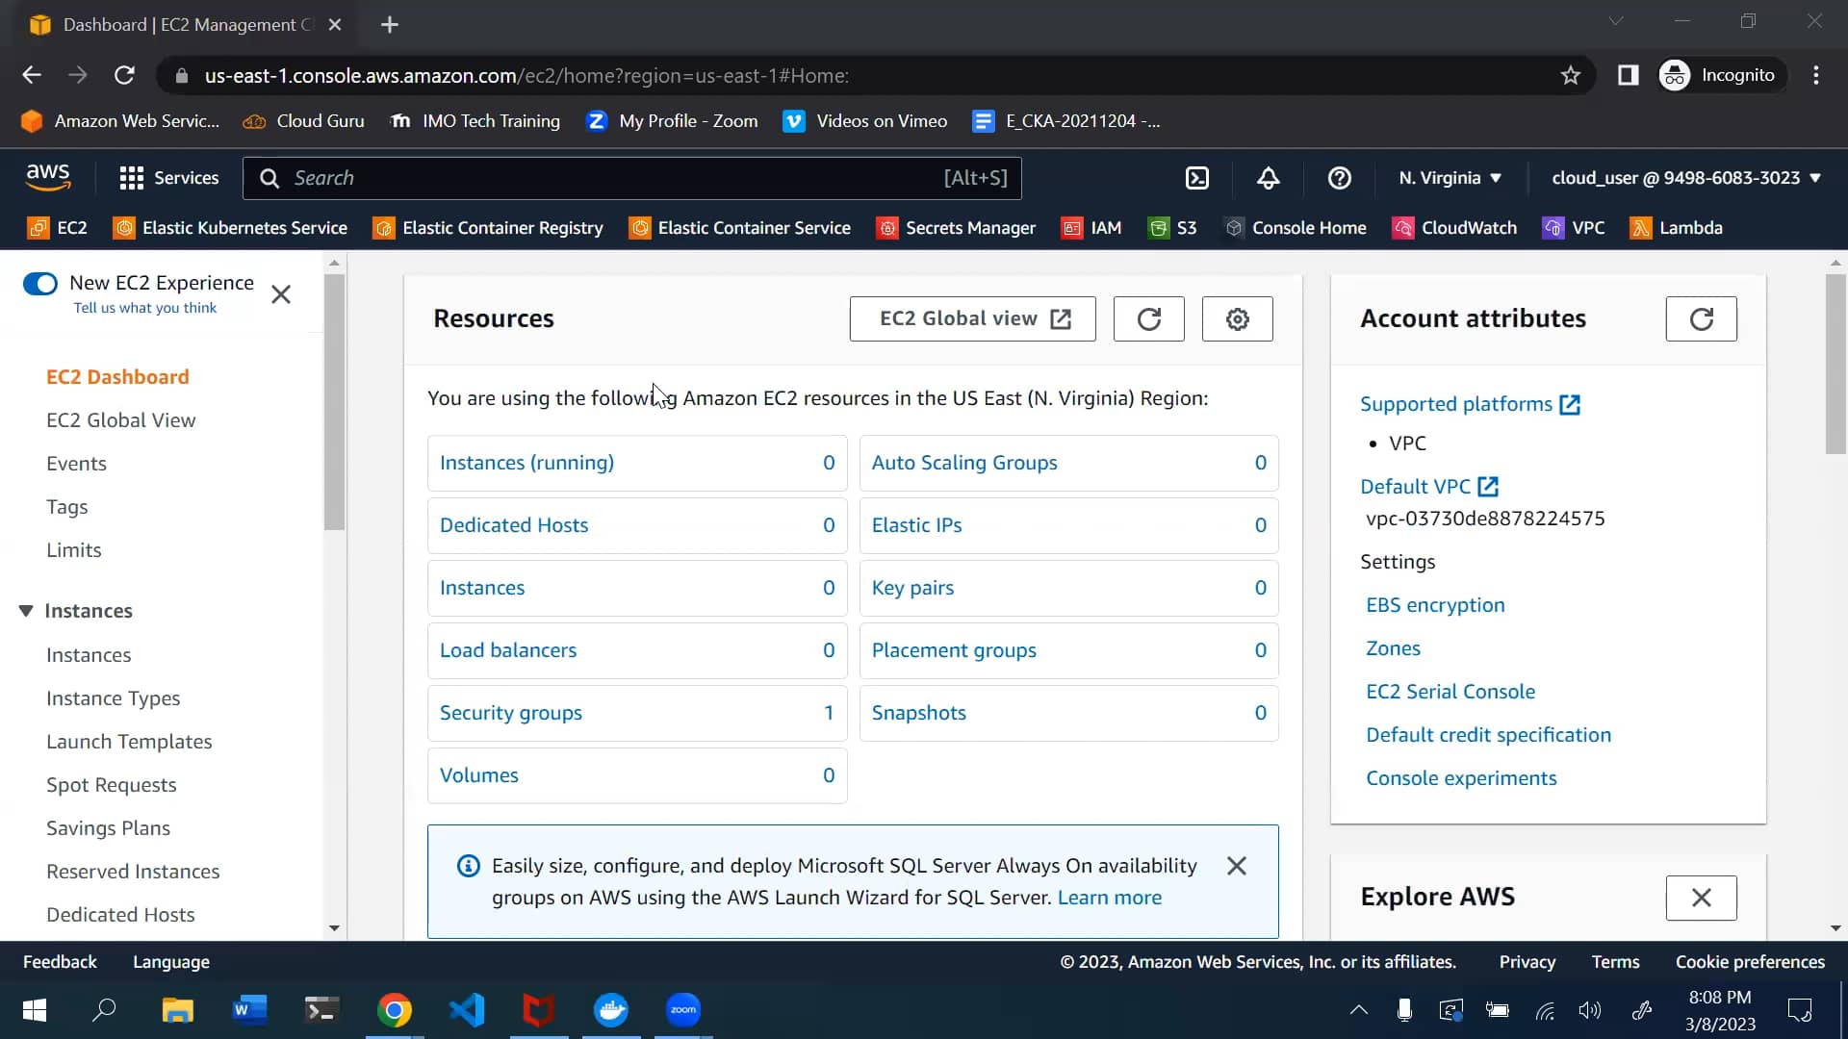Refresh the Account attributes panel
1848x1039 pixels.
(x=1701, y=318)
